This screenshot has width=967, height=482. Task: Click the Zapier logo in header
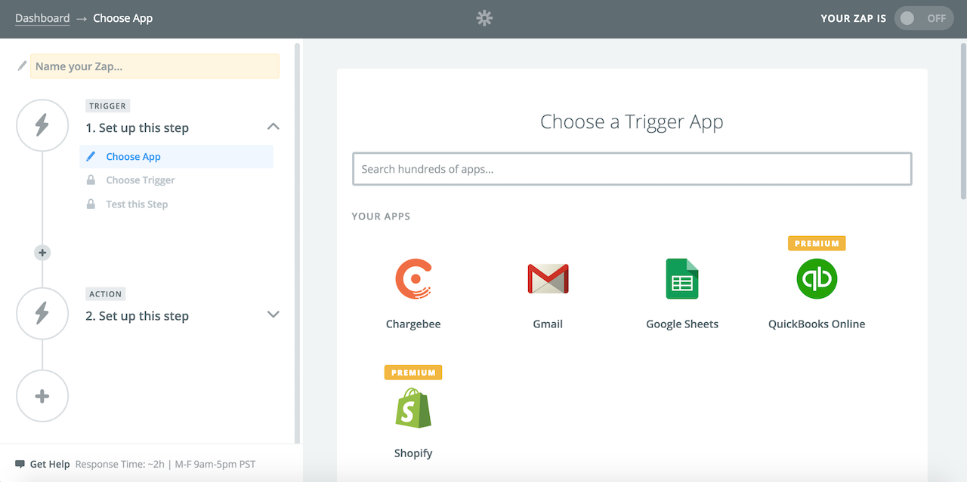point(484,18)
